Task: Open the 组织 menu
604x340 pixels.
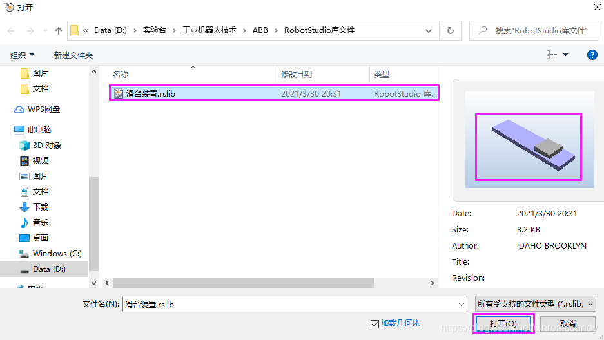Action: (22, 55)
